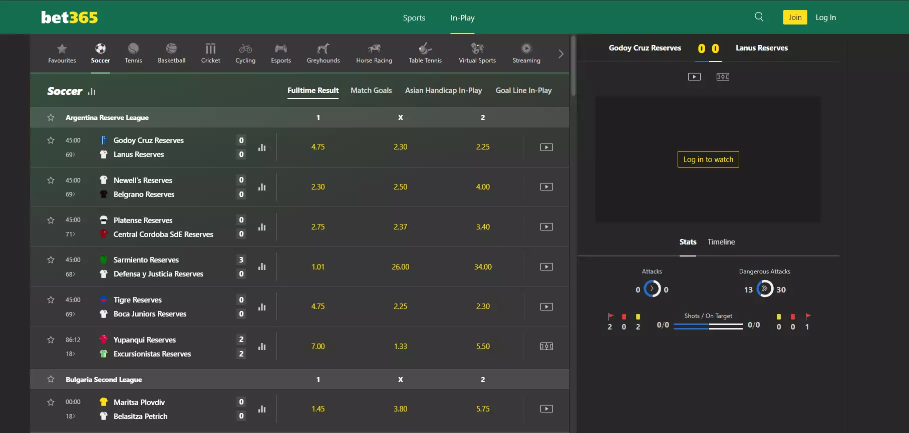Switch to the Timeline tab

click(721, 241)
